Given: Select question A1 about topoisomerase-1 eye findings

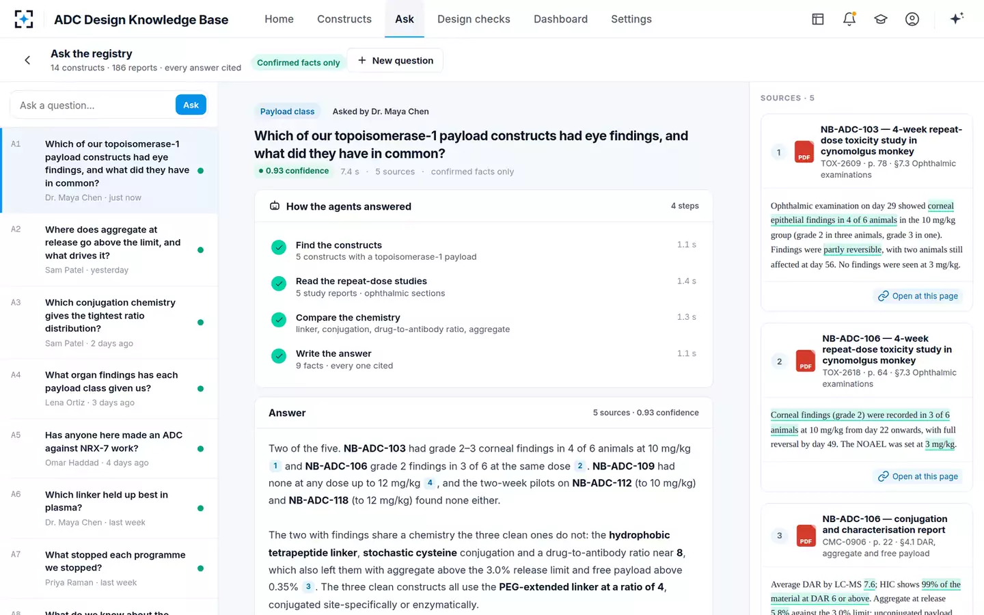Looking at the screenshot, I should pos(109,170).
